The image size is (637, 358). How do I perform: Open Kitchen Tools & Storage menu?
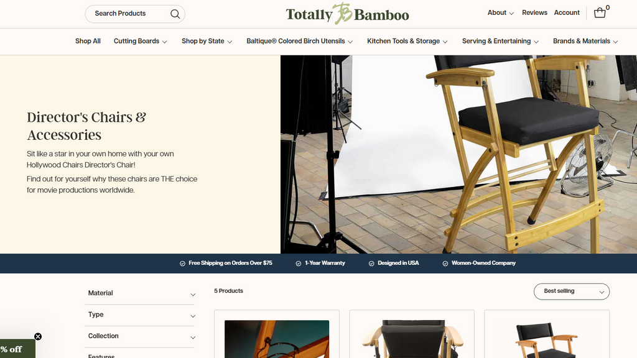click(x=407, y=41)
